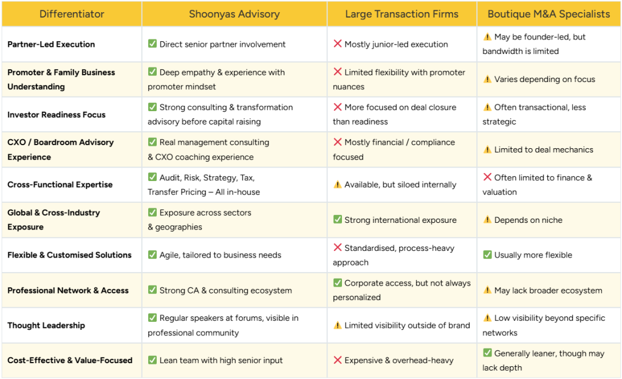Click the green checkmark beside Direct senior partner involvement
622x379 pixels.
[152, 44]
